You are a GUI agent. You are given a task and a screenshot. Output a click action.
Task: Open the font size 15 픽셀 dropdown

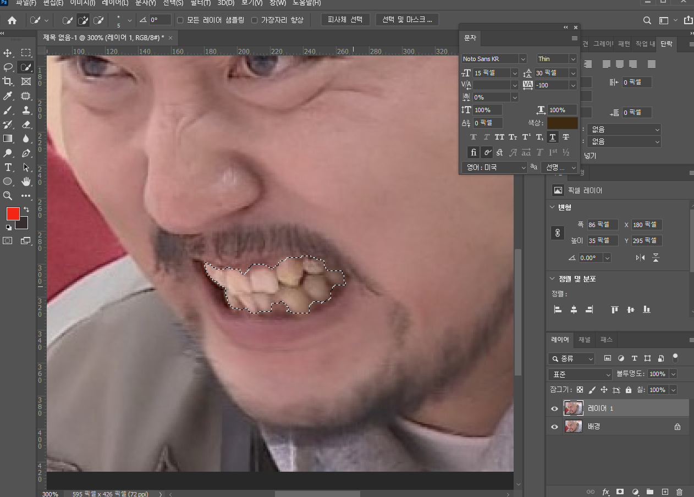[515, 73]
